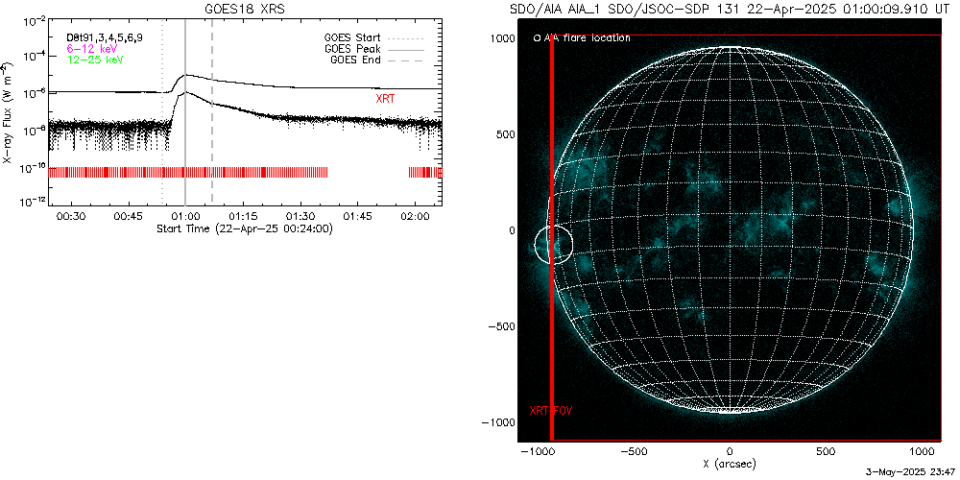This screenshot has height=480, width=960.
Task: Click the thick red XRT FOV left edge line
Action: (x=552, y=237)
